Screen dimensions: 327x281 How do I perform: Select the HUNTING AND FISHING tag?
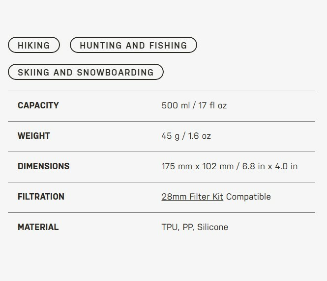[x=133, y=46]
